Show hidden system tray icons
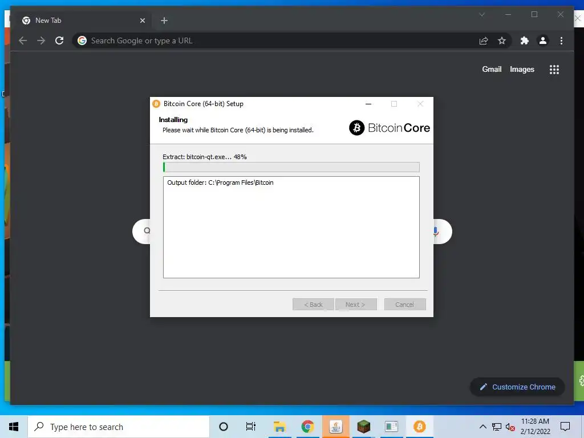Image resolution: width=584 pixels, height=438 pixels. click(x=482, y=427)
